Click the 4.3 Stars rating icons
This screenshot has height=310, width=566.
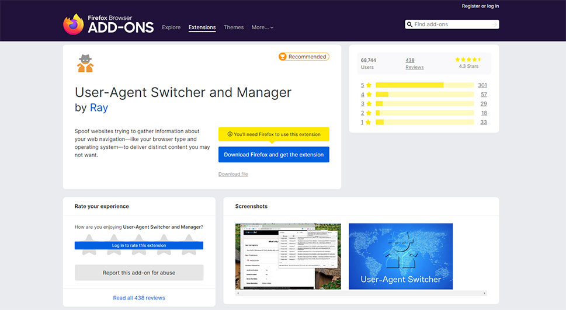click(468, 60)
